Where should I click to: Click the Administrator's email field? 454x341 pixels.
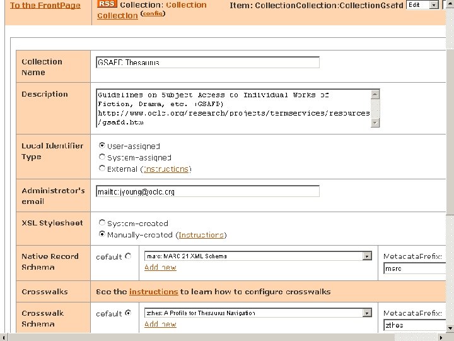click(x=208, y=191)
